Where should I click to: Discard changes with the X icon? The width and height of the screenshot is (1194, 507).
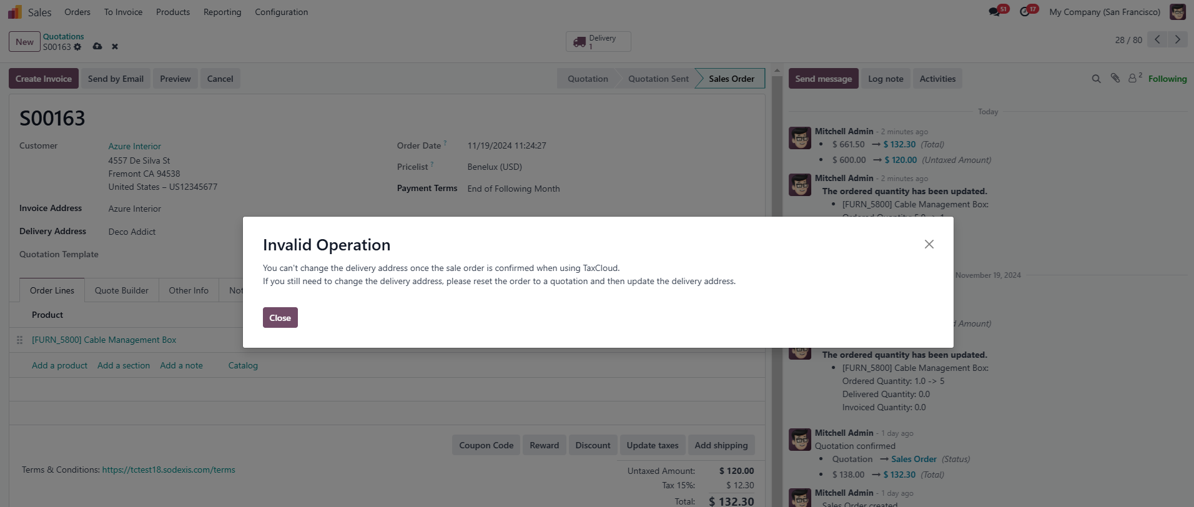(115, 46)
